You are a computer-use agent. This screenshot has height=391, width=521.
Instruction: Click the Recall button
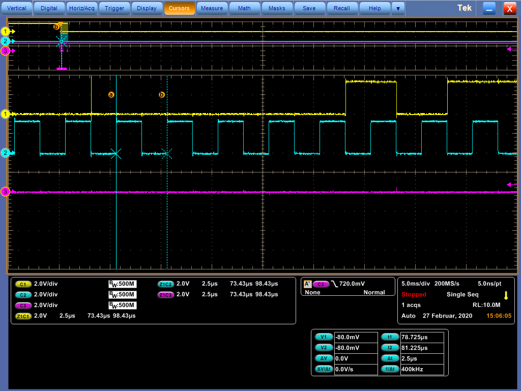coord(342,8)
